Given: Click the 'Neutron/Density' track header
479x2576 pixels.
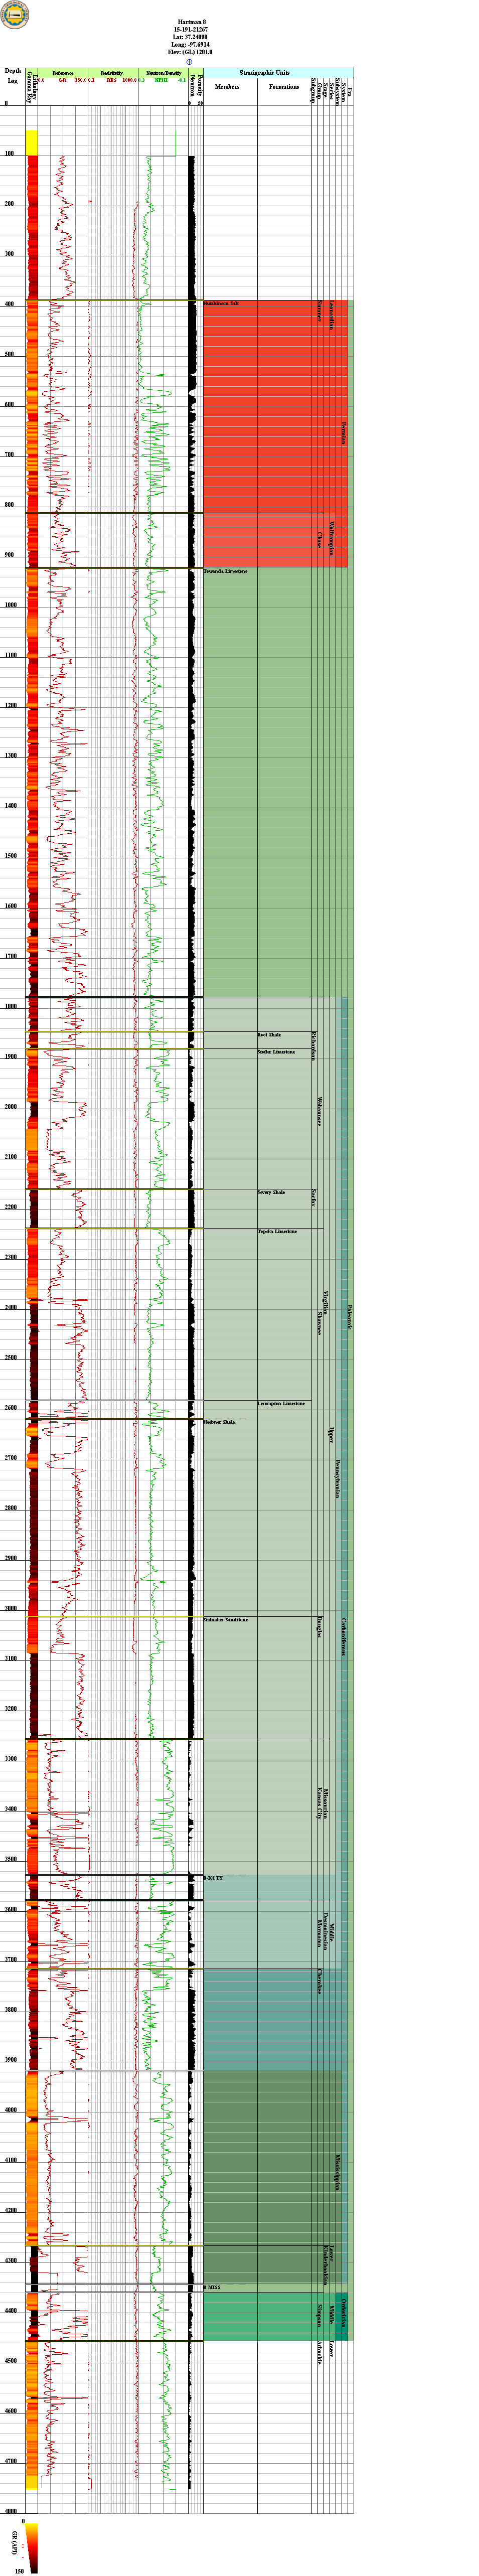Looking at the screenshot, I should coord(164,73).
